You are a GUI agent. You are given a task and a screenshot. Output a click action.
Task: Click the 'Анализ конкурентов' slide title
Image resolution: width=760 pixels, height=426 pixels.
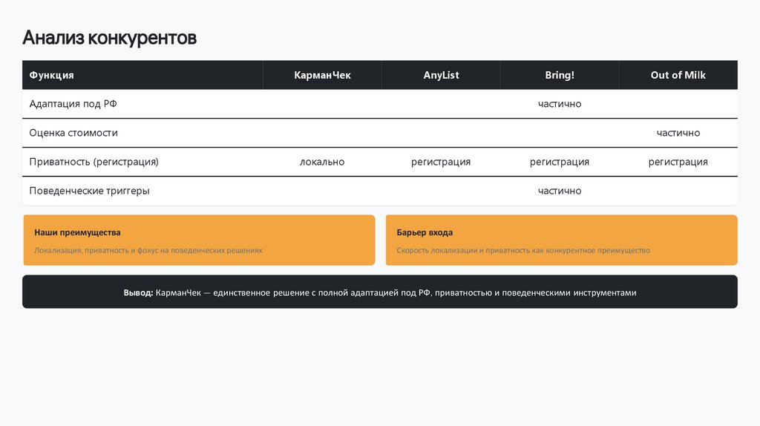click(x=109, y=38)
